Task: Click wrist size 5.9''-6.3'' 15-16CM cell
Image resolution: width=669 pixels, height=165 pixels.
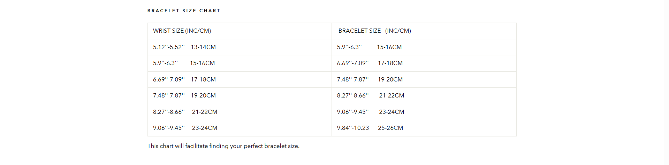Action: pyautogui.click(x=240, y=63)
